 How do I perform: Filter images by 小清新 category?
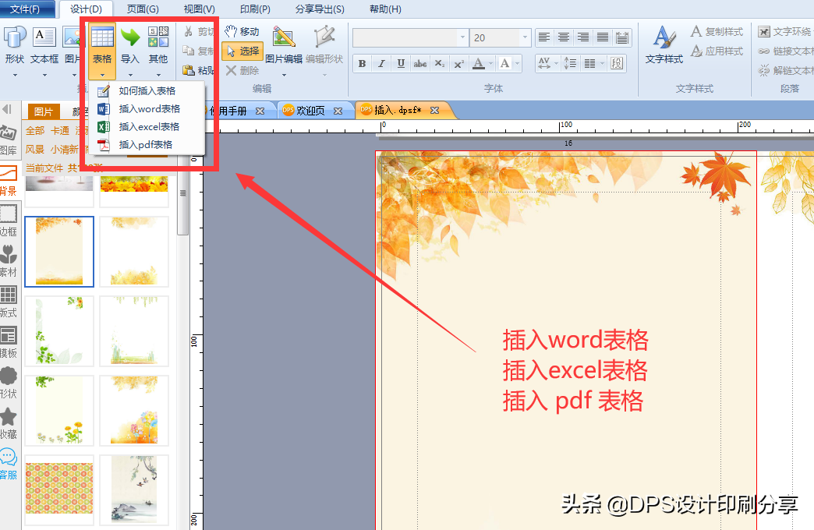pyautogui.click(x=65, y=150)
